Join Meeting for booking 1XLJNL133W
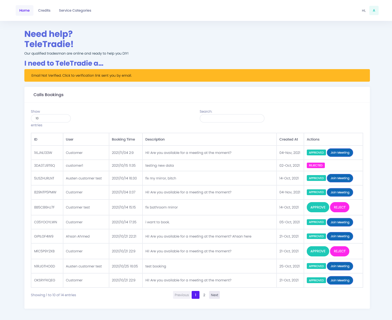Viewport: 392px width, 320px height. (340, 153)
